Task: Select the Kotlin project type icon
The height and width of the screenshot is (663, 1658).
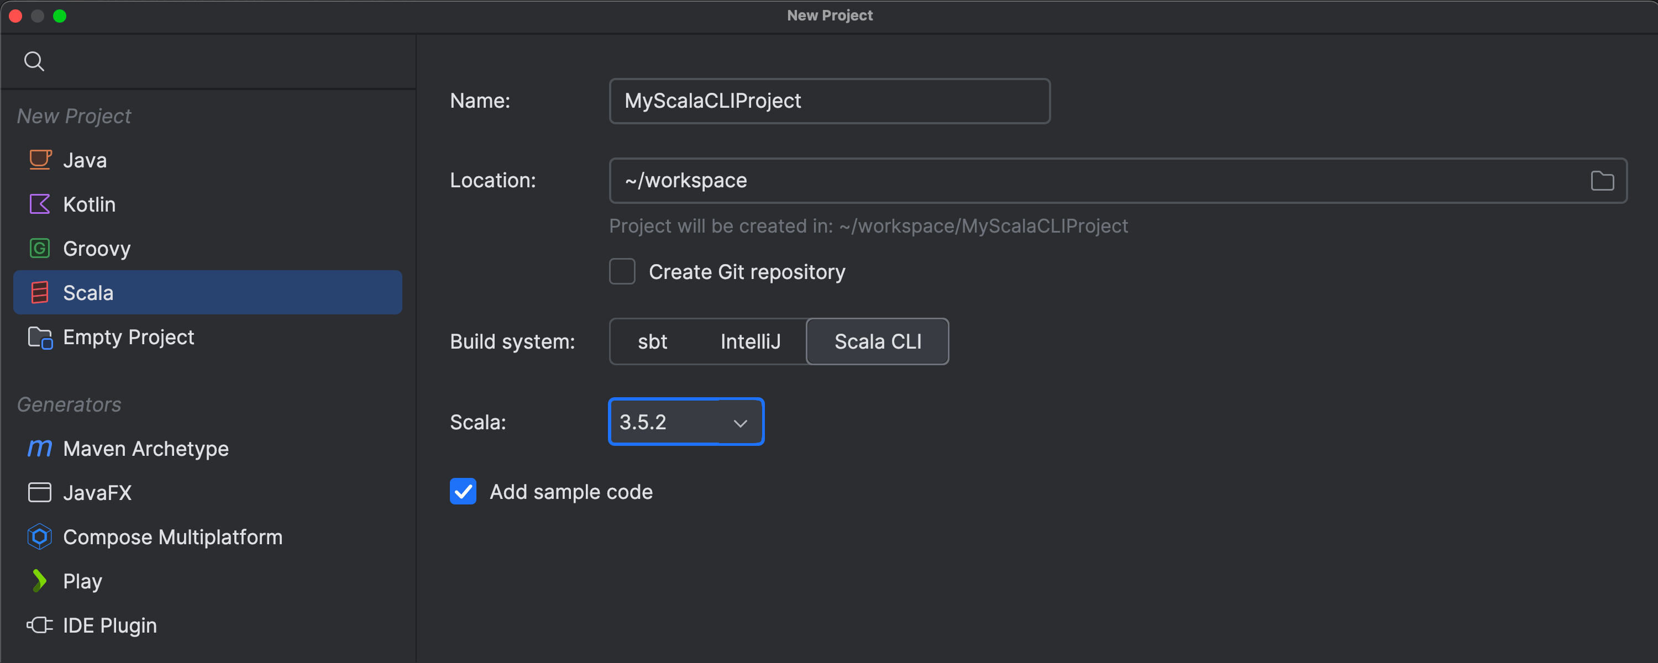Action: pyautogui.click(x=39, y=204)
